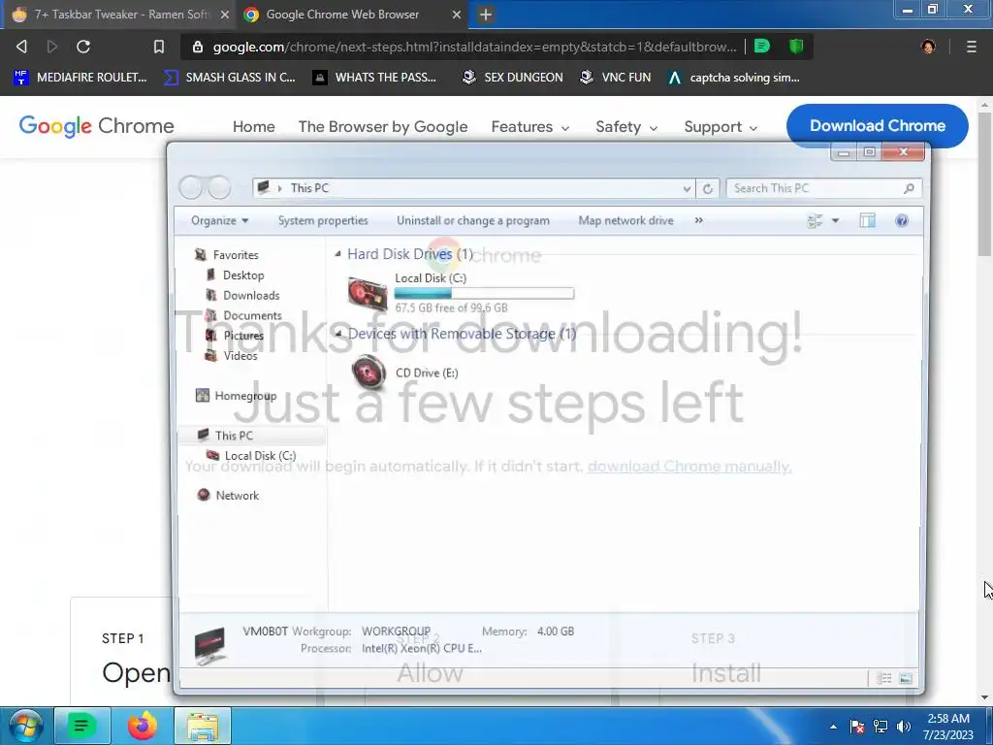Reload the page with the refresh icon

[x=83, y=47]
